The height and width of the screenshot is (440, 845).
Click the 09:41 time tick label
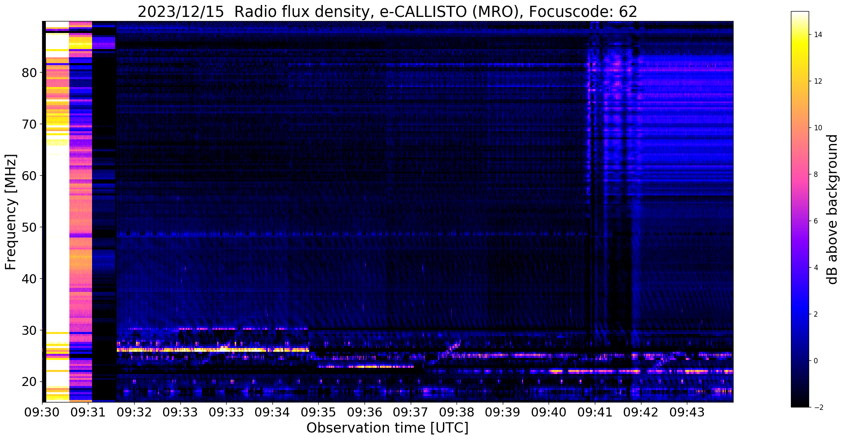(x=595, y=412)
